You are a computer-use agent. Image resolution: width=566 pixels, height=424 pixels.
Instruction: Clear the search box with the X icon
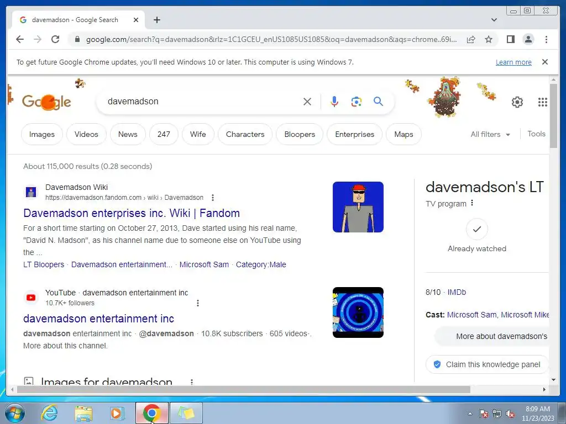pos(307,102)
